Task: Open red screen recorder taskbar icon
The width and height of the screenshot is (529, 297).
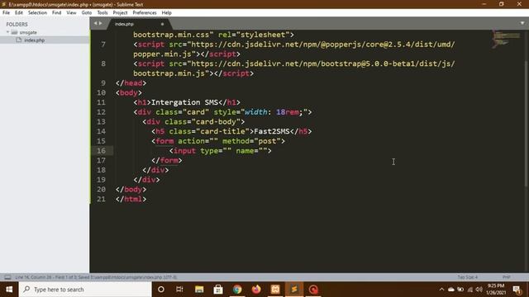Action: (x=313, y=290)
